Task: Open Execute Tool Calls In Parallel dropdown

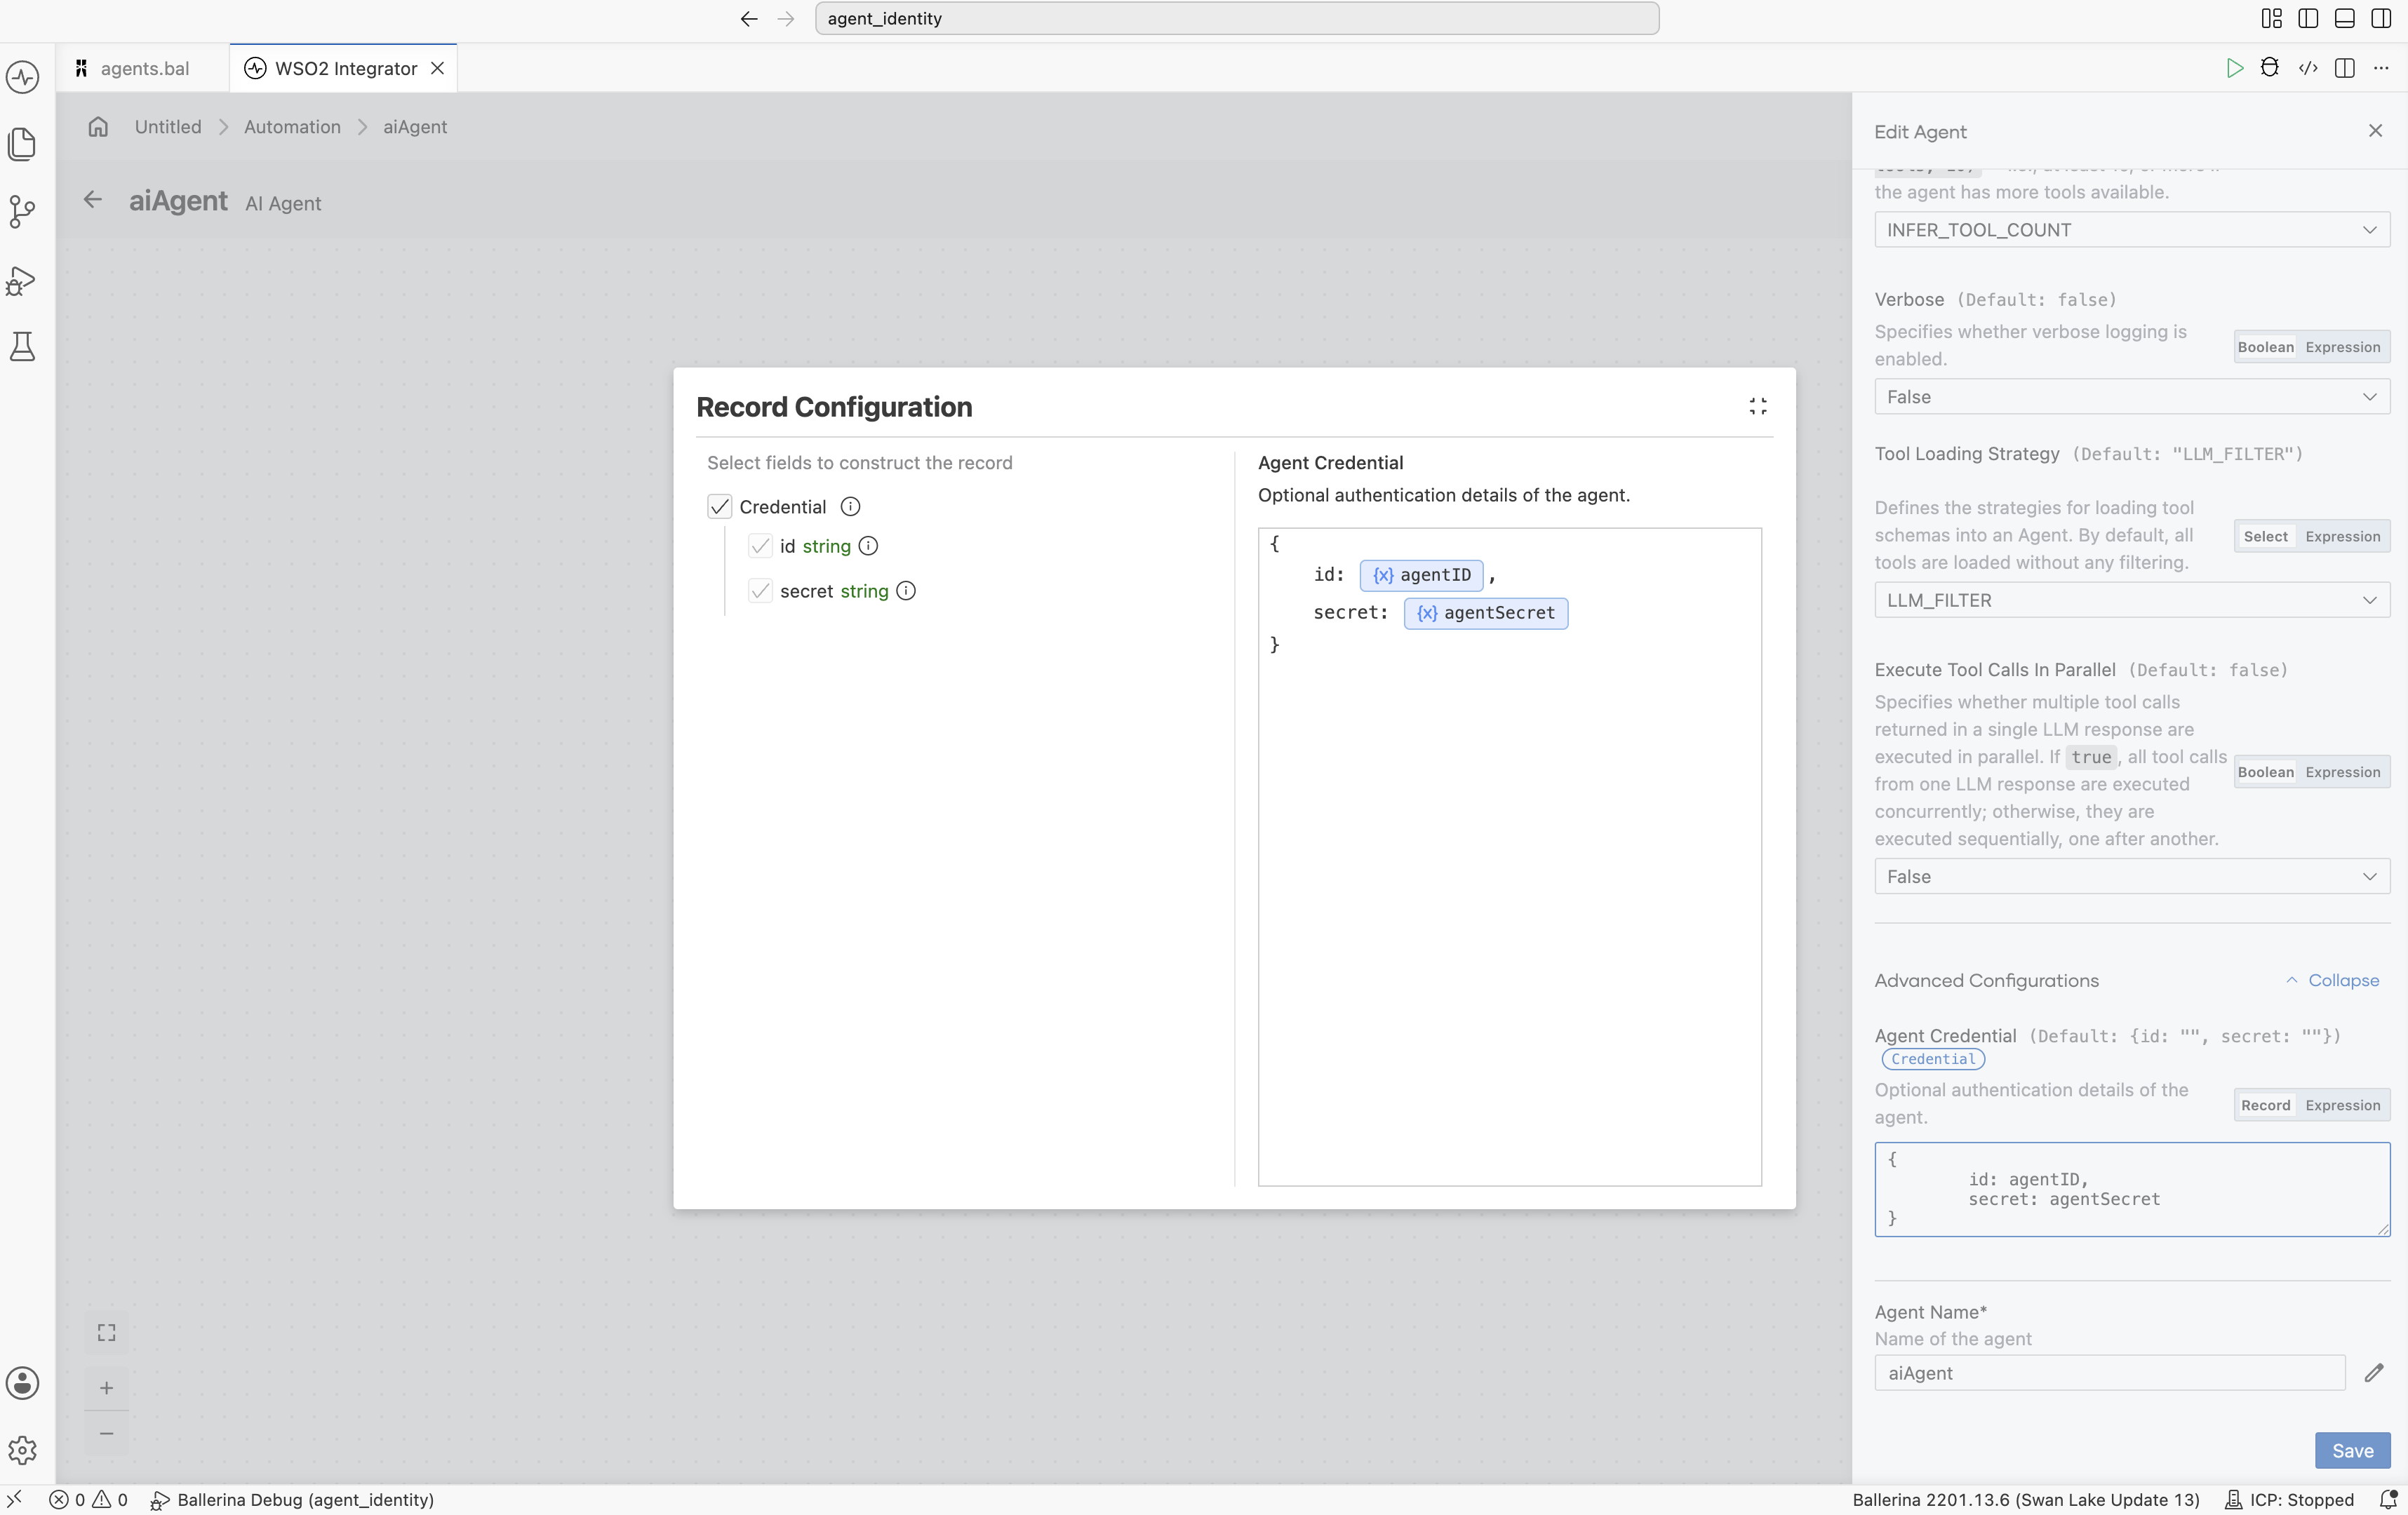Action: point(2131,877)
